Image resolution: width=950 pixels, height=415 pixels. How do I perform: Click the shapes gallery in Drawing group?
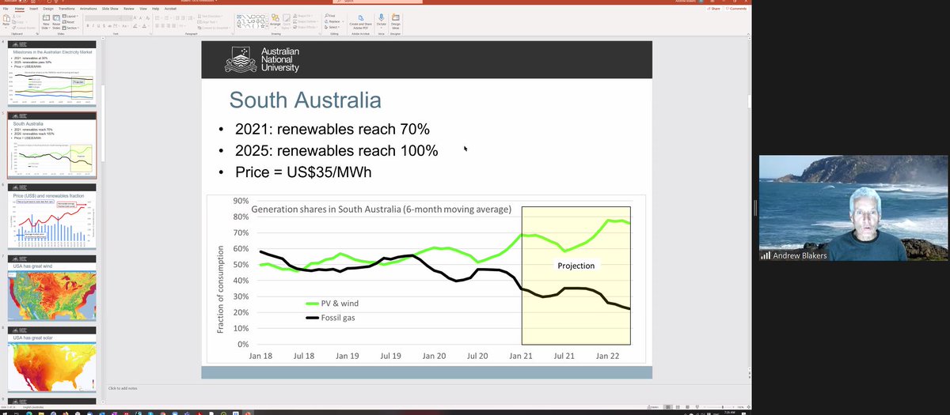pyautogui.click(x=251, y=21)
